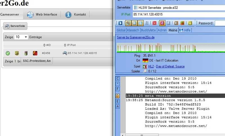Open the Web Interface menu item
Image resolution: width=225 pixels, height=136 pixels.
pos(42,14)
